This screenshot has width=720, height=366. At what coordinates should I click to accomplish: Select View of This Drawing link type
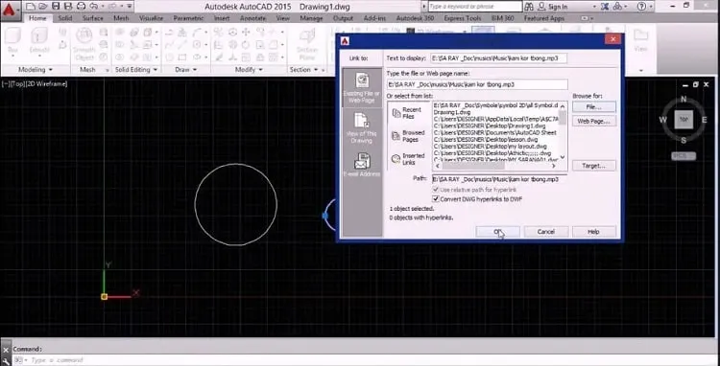(362, 127)
